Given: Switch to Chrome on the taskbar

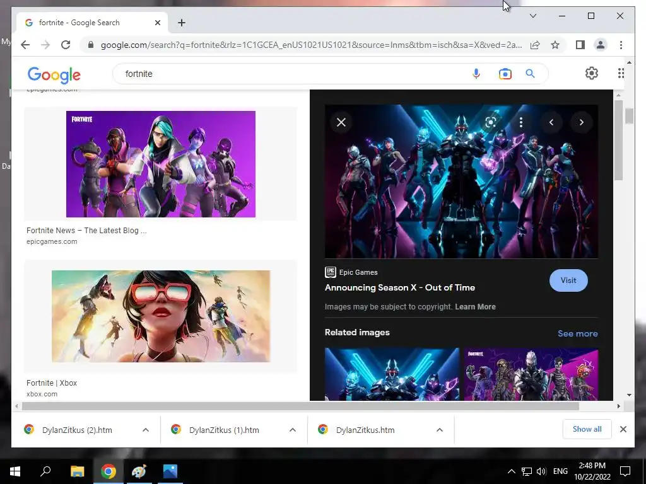Looking at the screenshot, I should coord(108,471).
